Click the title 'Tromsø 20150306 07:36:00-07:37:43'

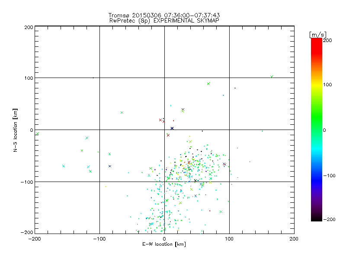click(164, 15)
